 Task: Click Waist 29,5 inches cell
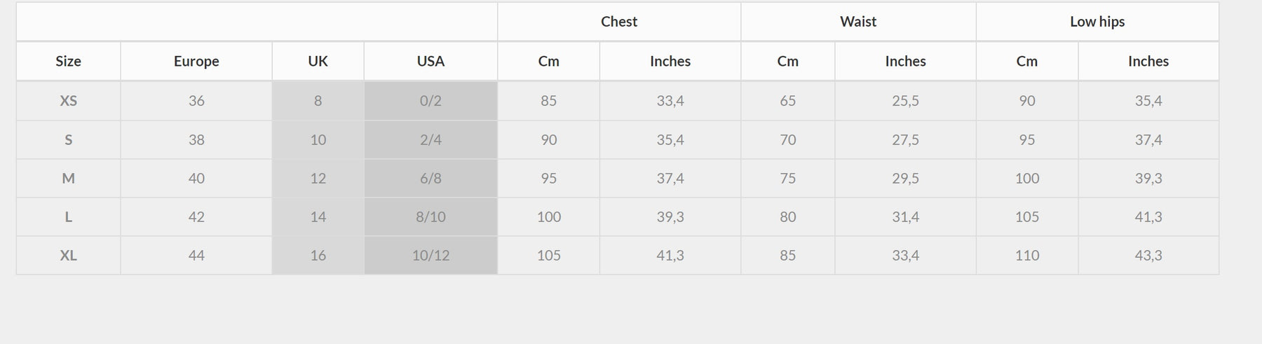tap(905, 179)
